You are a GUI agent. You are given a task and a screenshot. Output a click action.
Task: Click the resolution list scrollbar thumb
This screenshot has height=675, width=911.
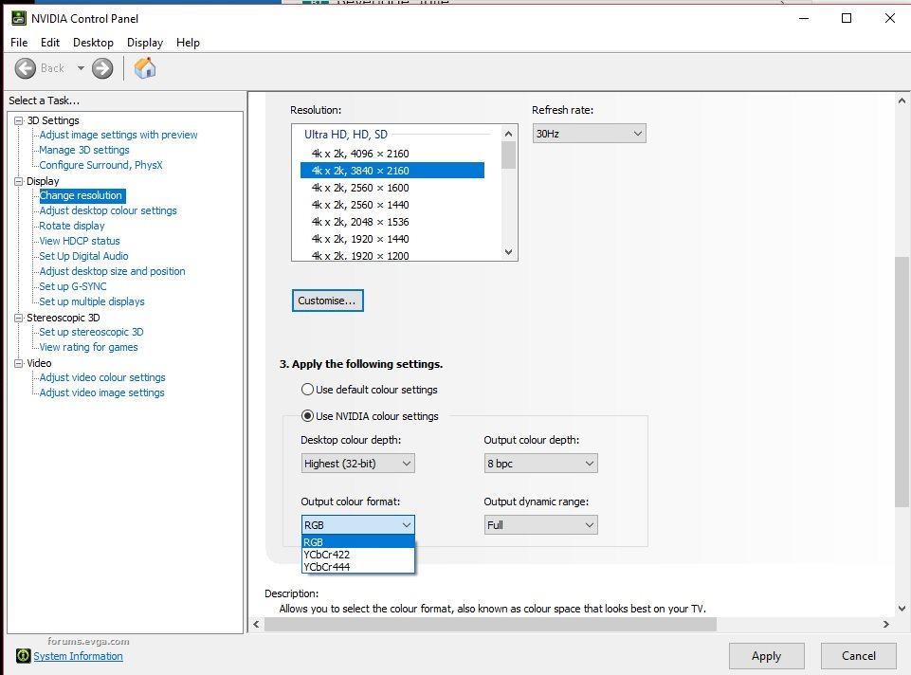508,155
